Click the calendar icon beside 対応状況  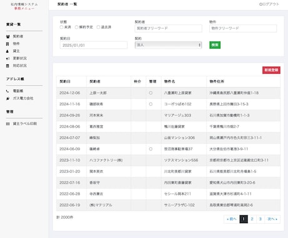tap(8, 66)
